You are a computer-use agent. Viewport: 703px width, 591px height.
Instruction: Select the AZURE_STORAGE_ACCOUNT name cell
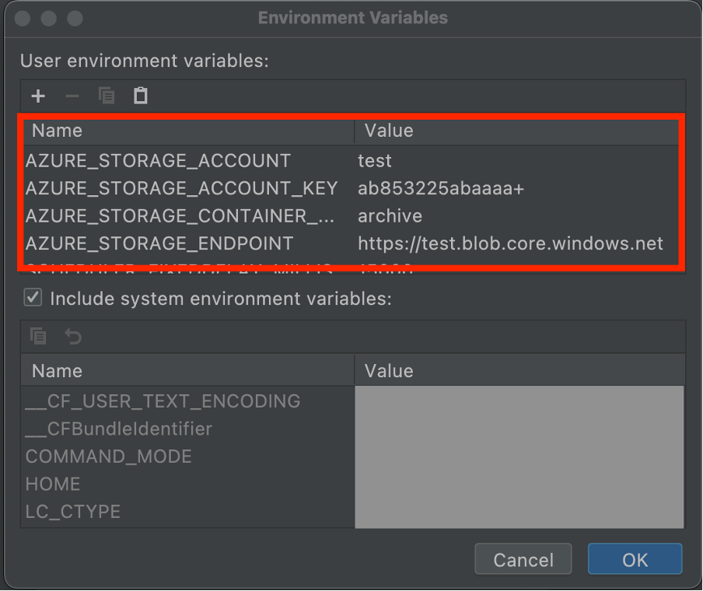point(188,160)
